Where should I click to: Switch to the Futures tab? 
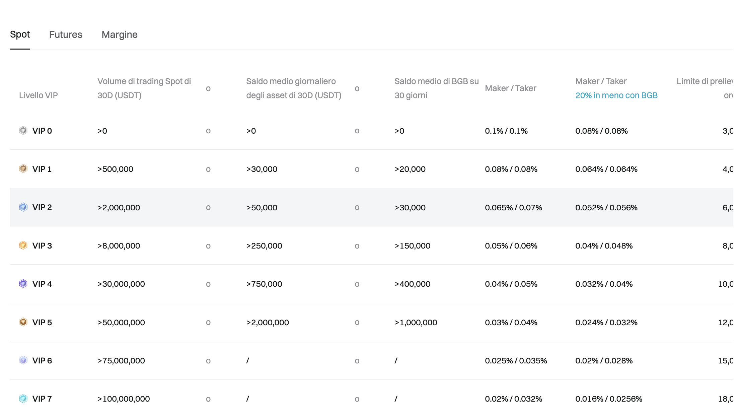pos(65,34)
